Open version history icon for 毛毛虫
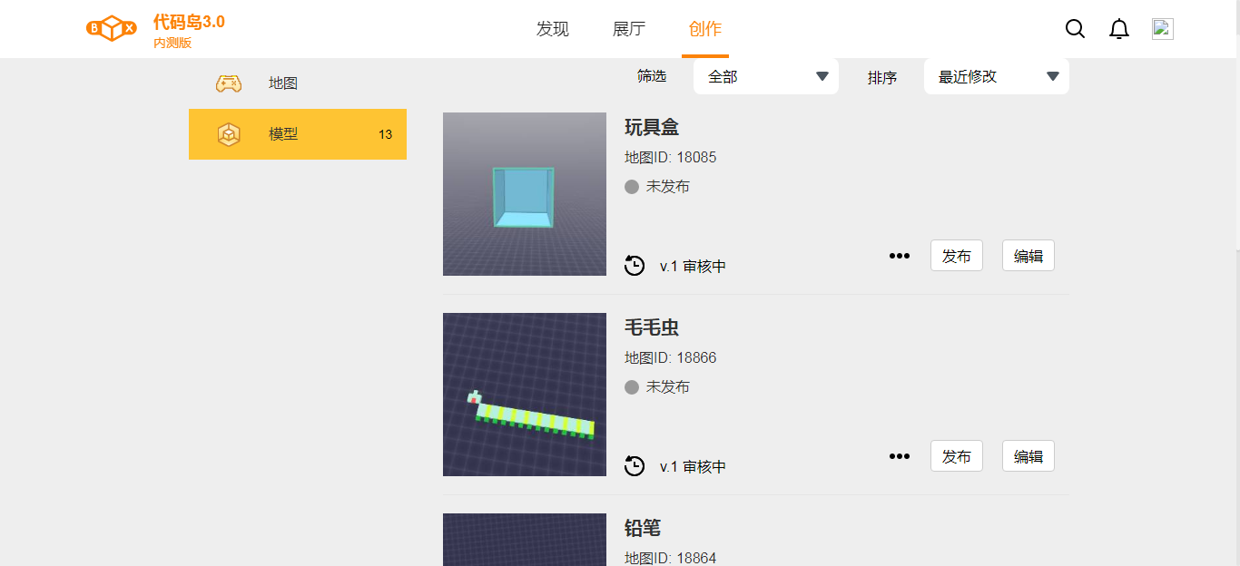 pyautogui.click(x=635, y=466)
